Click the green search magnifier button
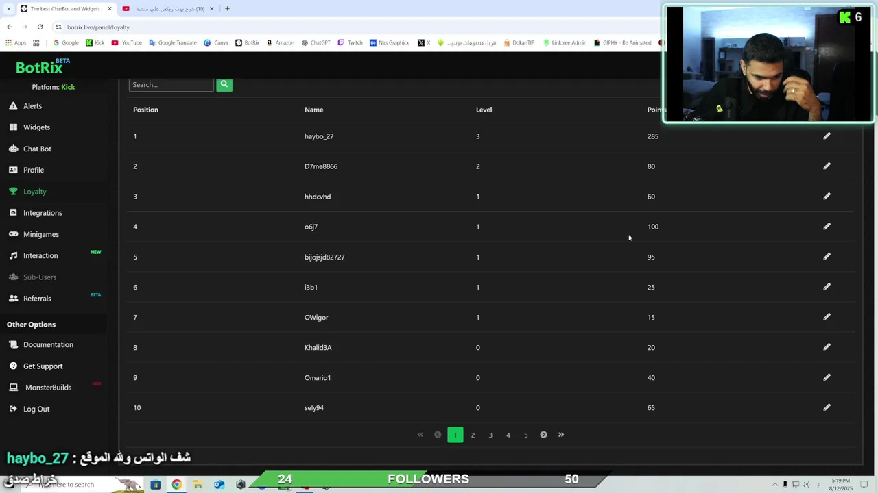 224,84
